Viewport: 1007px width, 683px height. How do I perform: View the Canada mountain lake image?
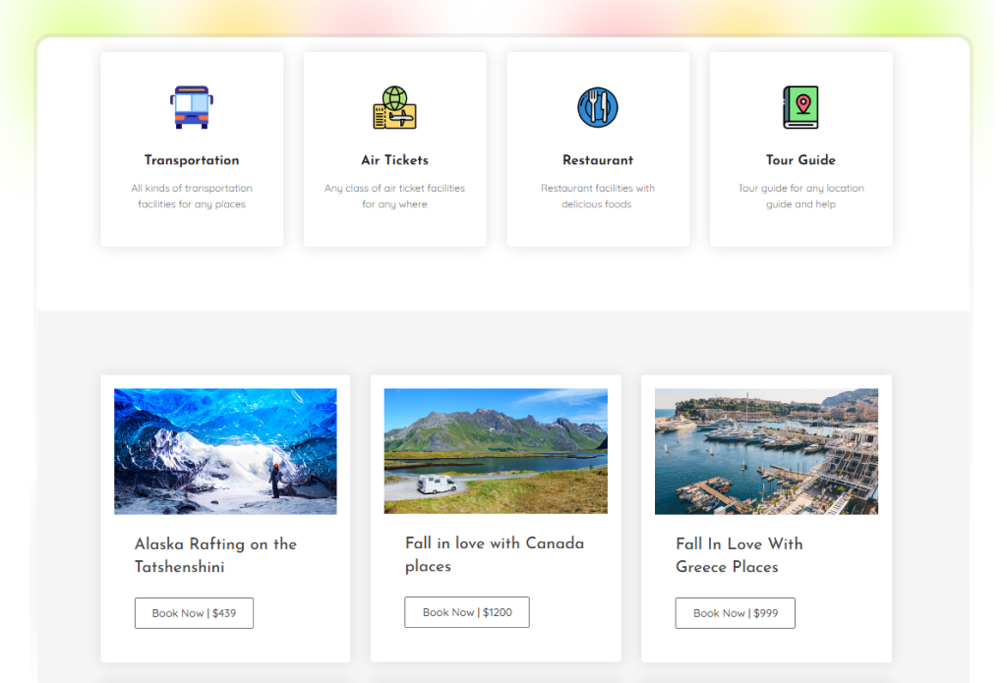[x=496, y=451]
